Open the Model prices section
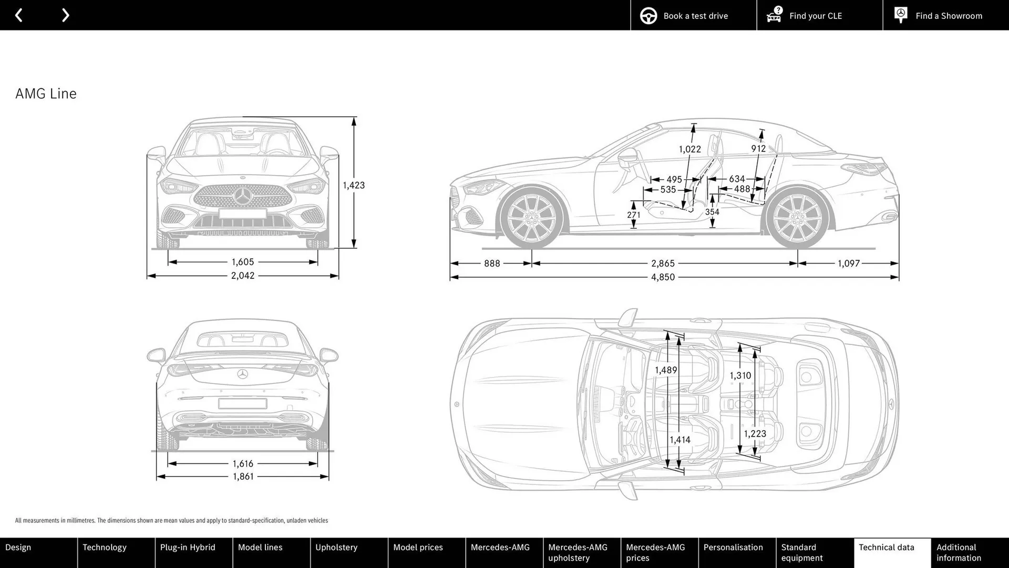This screenshot has height=568, width=1009. (418, 547)
